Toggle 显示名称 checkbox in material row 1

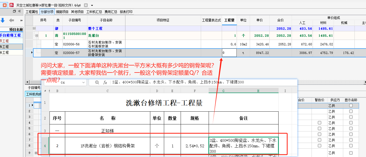[x=351, y=106]
